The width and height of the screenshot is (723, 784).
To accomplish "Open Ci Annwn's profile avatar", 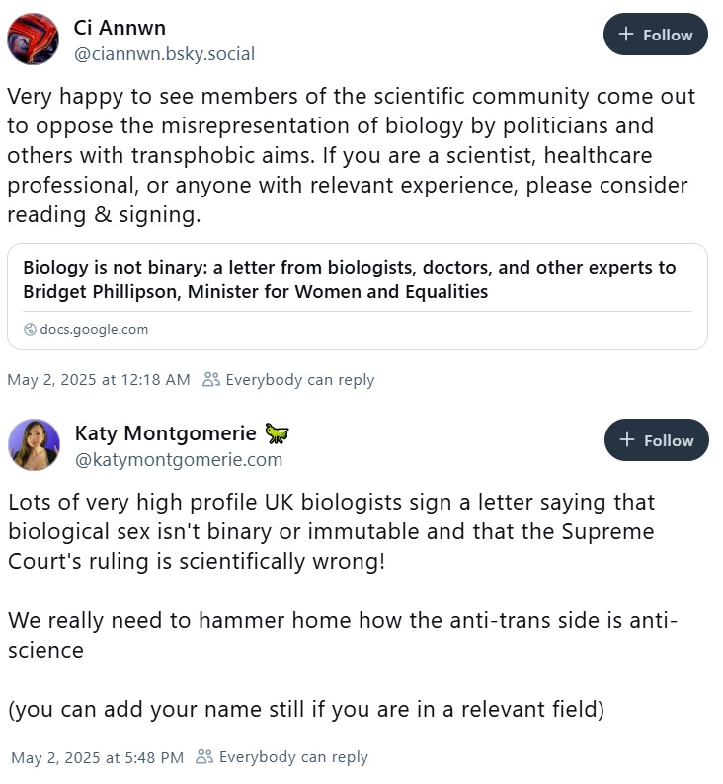I will tap(33, 39).
